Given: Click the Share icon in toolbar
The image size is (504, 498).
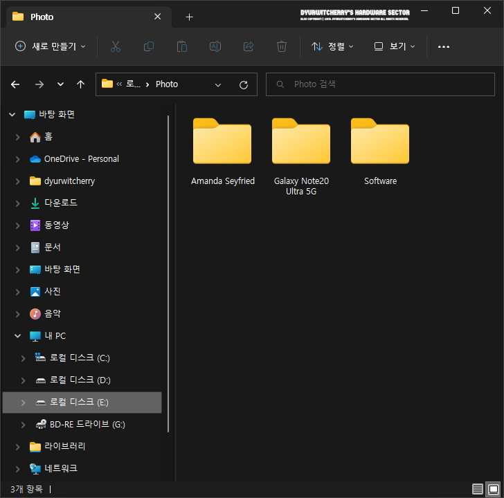Looking at the screenshot, I should [249, 46].
